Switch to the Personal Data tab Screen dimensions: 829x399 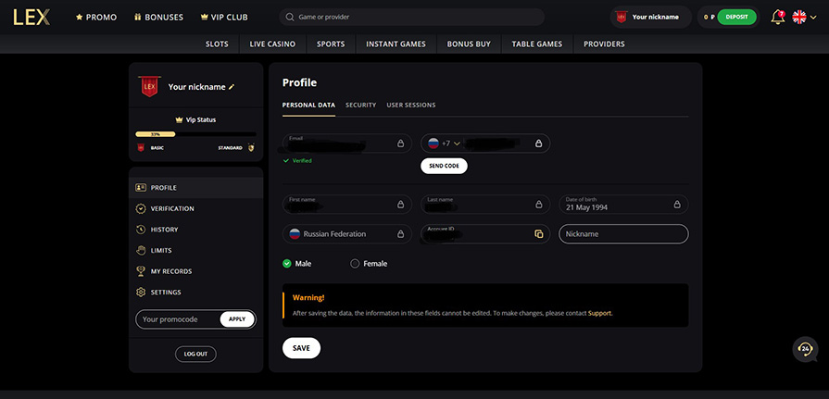[x=308, y=106]
